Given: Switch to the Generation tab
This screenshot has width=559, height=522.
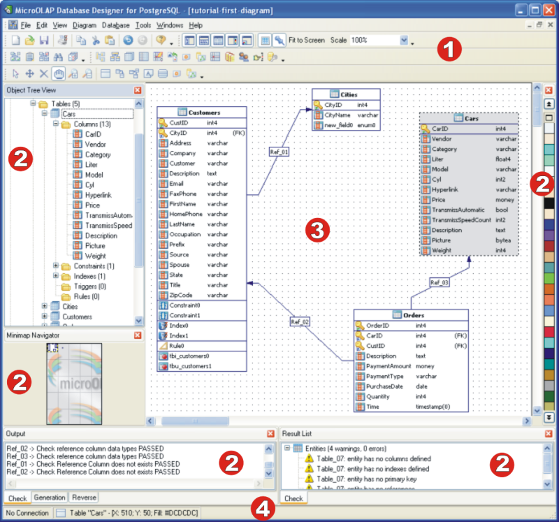Looking at the screenshot, I should (x=50, y=498).
